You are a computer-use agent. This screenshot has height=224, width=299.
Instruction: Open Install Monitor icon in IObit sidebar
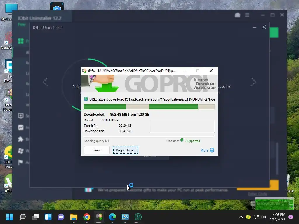(21, 127)
